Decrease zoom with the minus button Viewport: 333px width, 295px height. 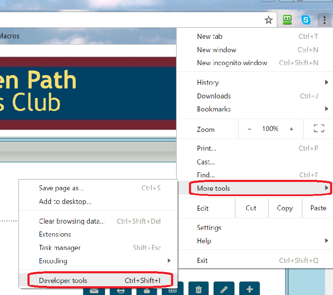pyautogui.click(x=249, y=129)
